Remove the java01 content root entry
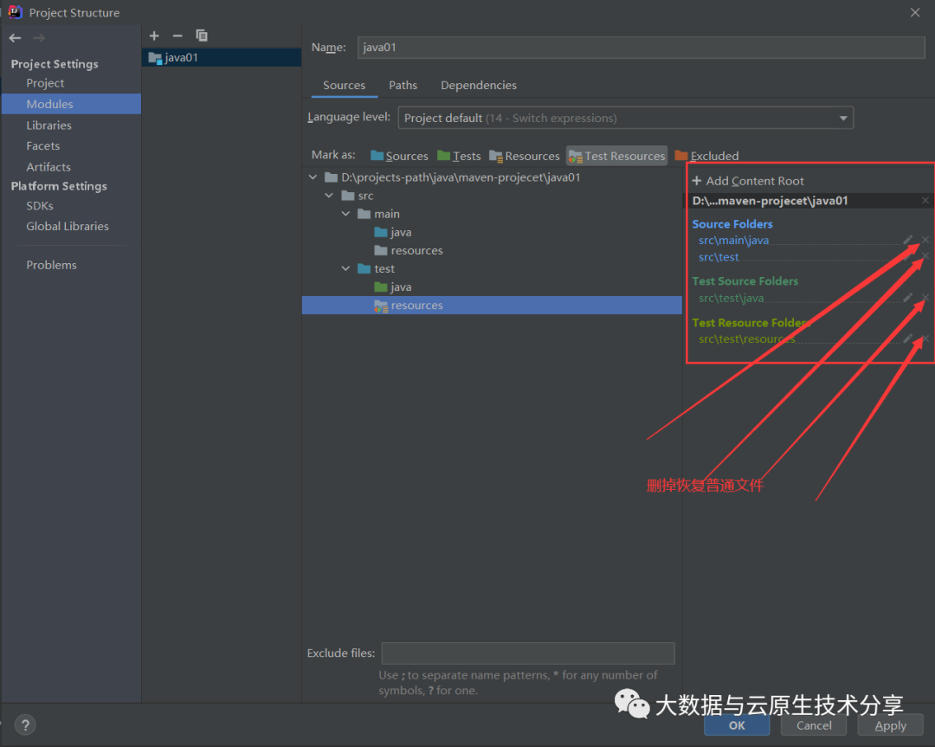 (x=925, y=201)
